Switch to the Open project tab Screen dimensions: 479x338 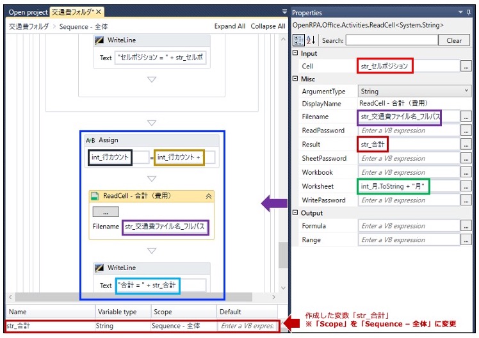(x=28, y=12)
